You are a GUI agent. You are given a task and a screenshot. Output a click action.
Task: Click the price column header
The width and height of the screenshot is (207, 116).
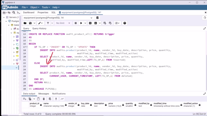pos(116,105)
